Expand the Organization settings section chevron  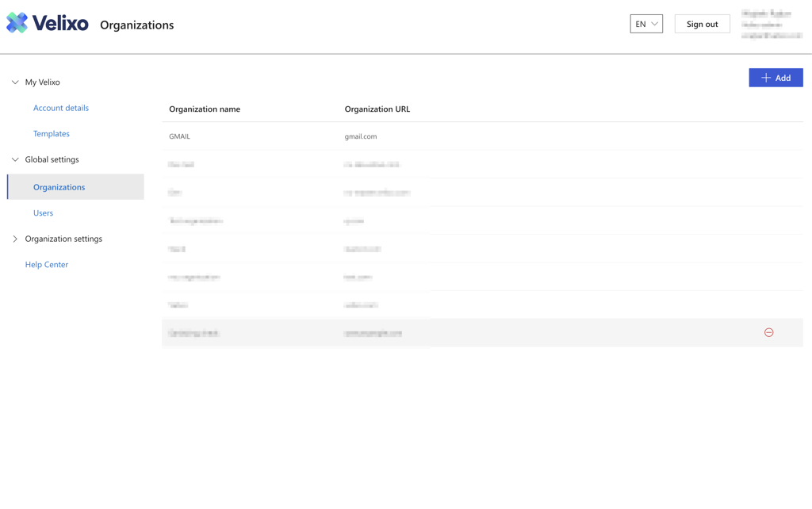[15, 239]
